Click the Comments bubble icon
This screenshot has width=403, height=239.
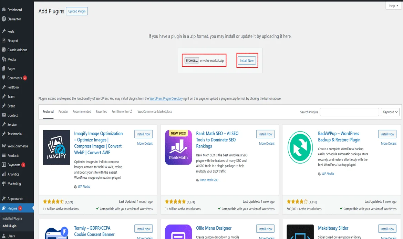[4, 77]
